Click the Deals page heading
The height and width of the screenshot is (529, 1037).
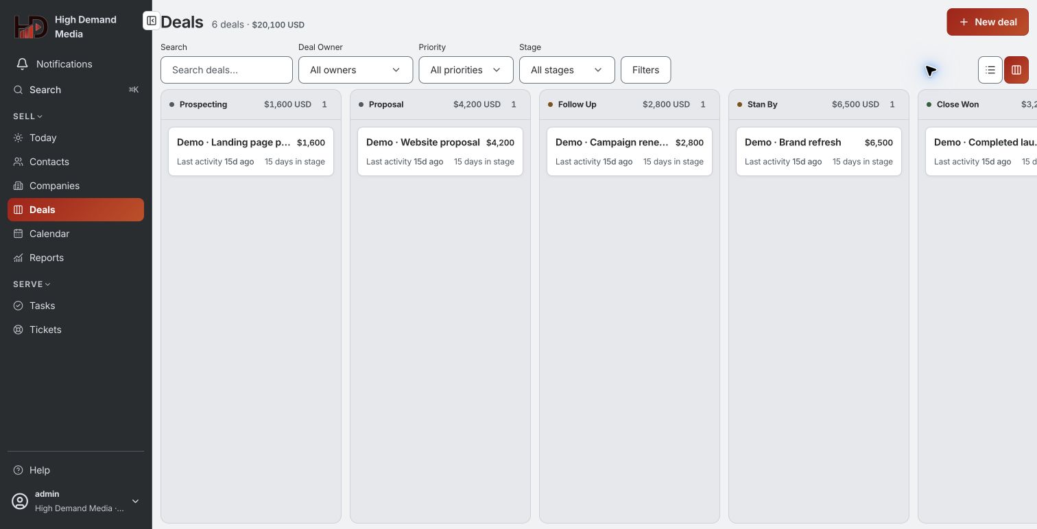point(182,22)
